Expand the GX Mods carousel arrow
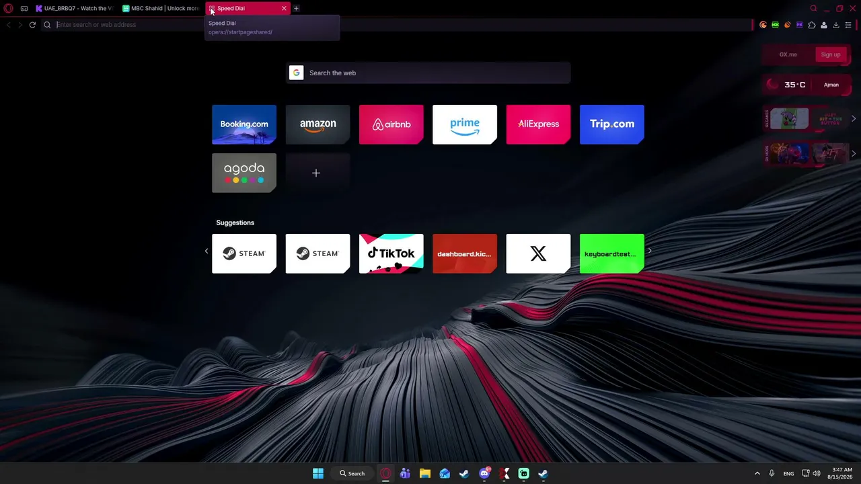The image size is (861, 484). [x=854, y=154]
